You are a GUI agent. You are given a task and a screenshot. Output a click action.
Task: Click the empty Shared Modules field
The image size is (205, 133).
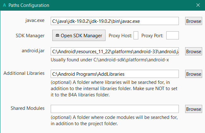point(115,109)
